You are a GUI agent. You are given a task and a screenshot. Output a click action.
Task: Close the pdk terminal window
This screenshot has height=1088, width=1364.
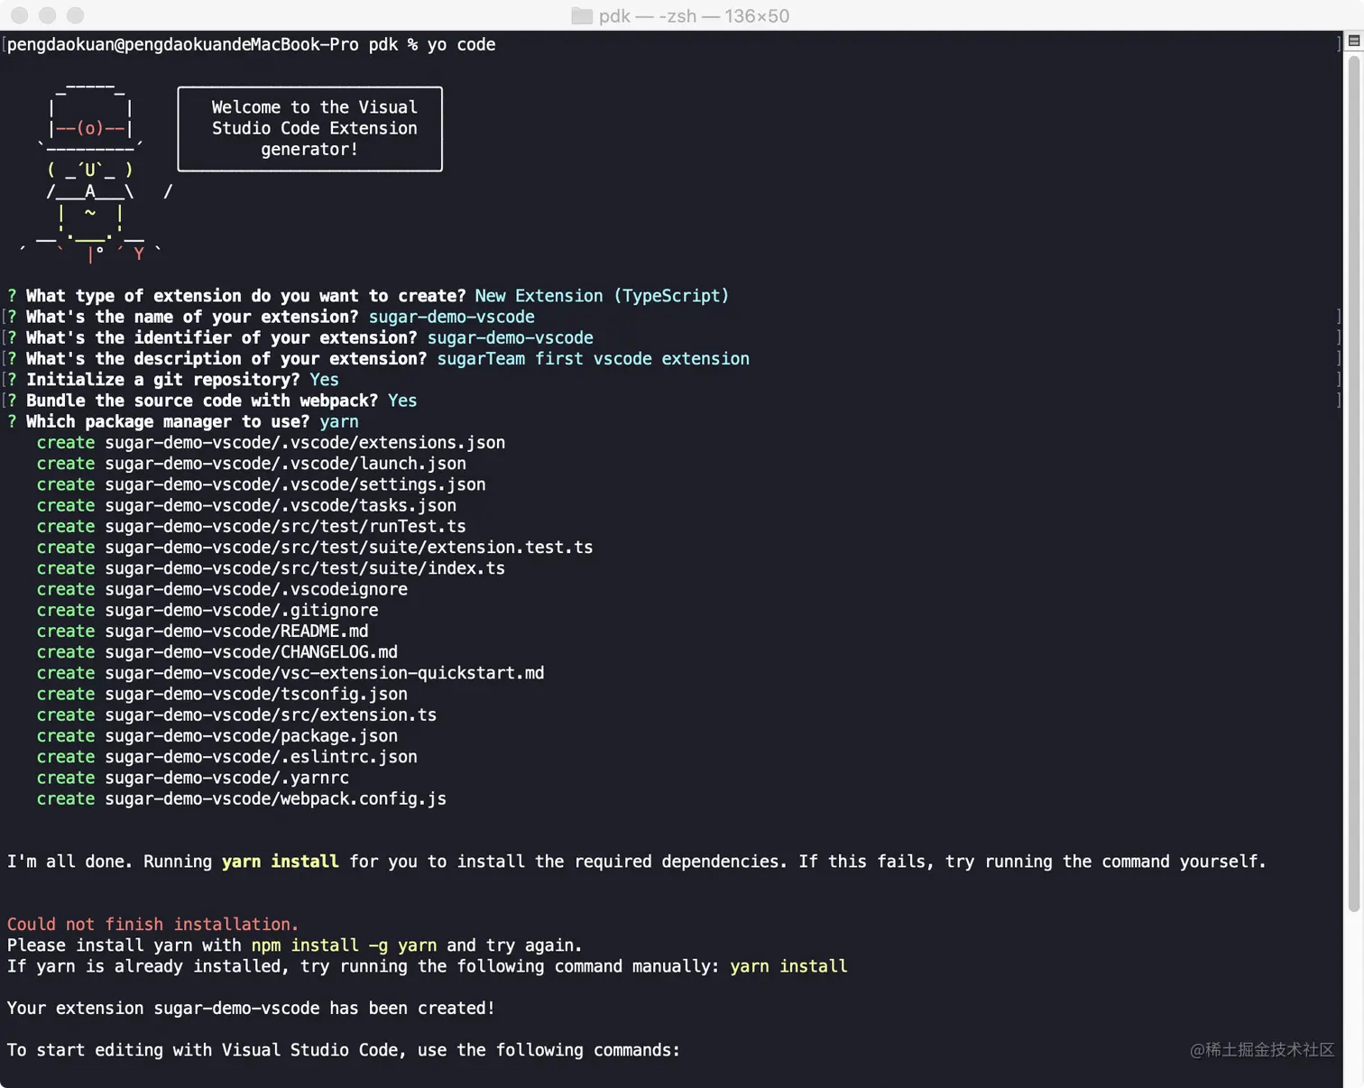pyautogui.click(x=20, y=15)
